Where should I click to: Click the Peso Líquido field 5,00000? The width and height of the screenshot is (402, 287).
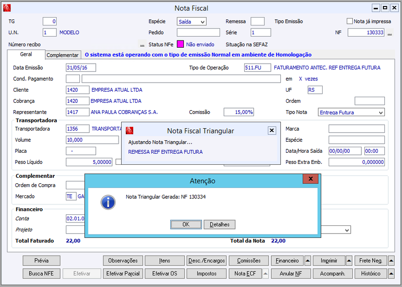[89, 162]
